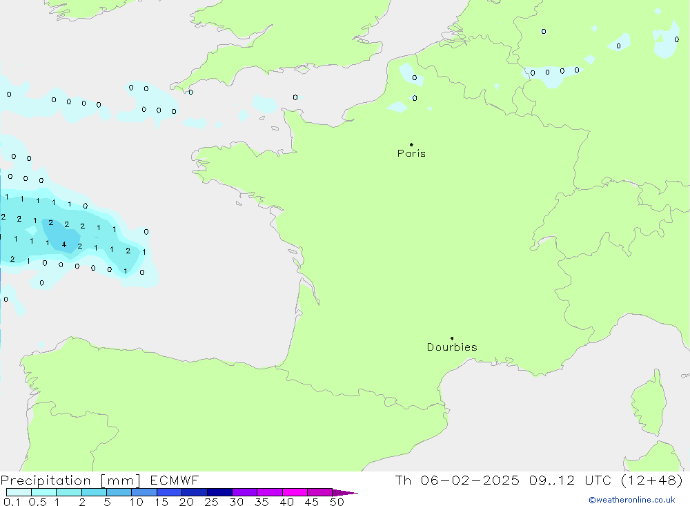This screenshot has width=690, height=506.
Task: Click the date 'Th 06-02-2025'
Action: (x=457, y=480)
